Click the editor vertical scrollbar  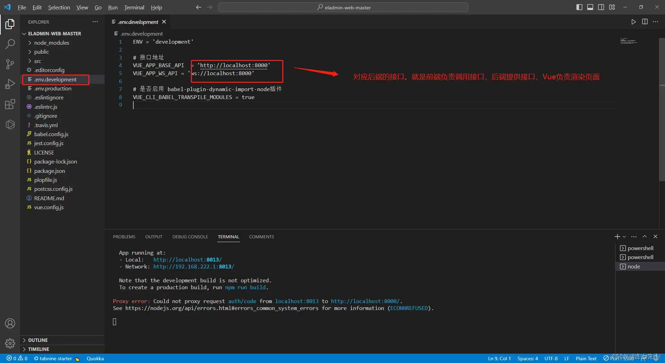pos(662,109)
